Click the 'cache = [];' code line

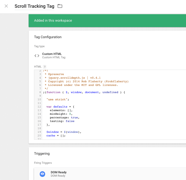56,136
